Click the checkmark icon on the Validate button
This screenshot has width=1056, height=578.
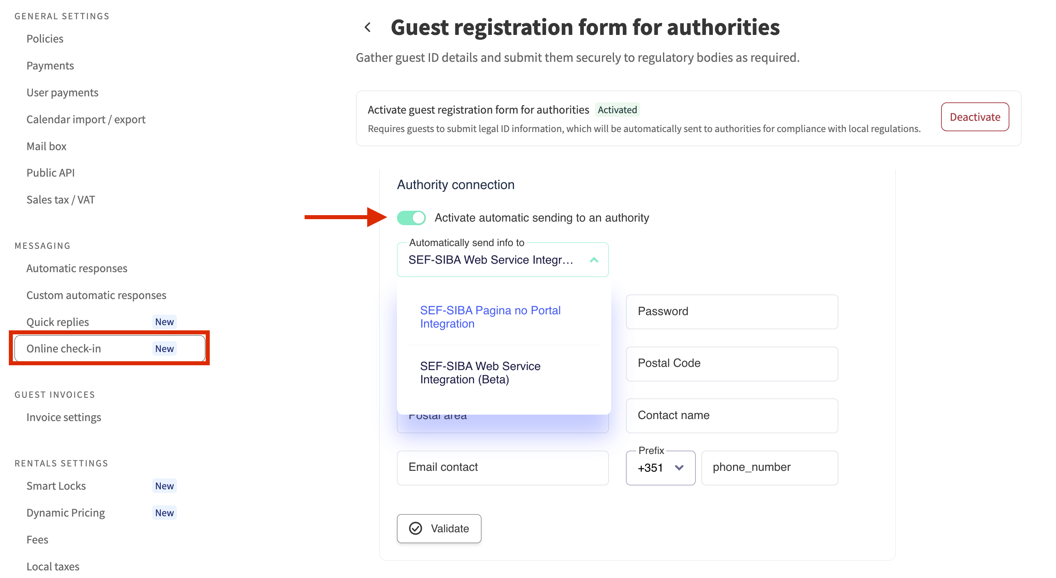[415, 529]
